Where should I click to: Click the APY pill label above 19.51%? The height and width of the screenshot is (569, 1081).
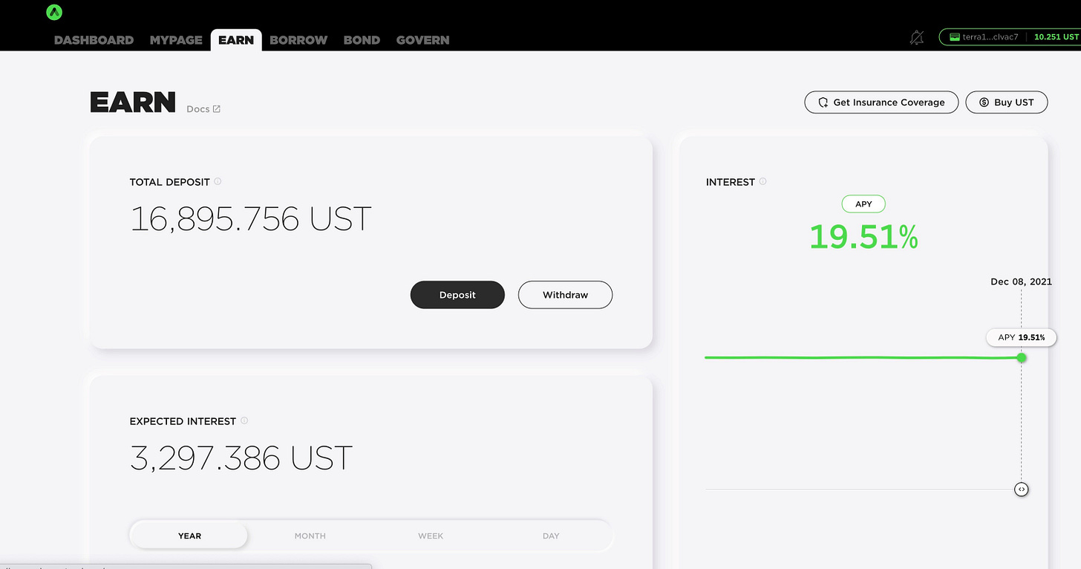(x=863, y=204)
